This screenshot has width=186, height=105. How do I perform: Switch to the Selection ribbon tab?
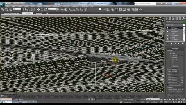39,13
